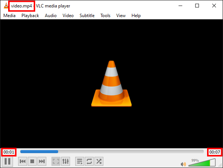The image size is (223, 168).
Task: Open the Help menu
Action: point(136,16)
